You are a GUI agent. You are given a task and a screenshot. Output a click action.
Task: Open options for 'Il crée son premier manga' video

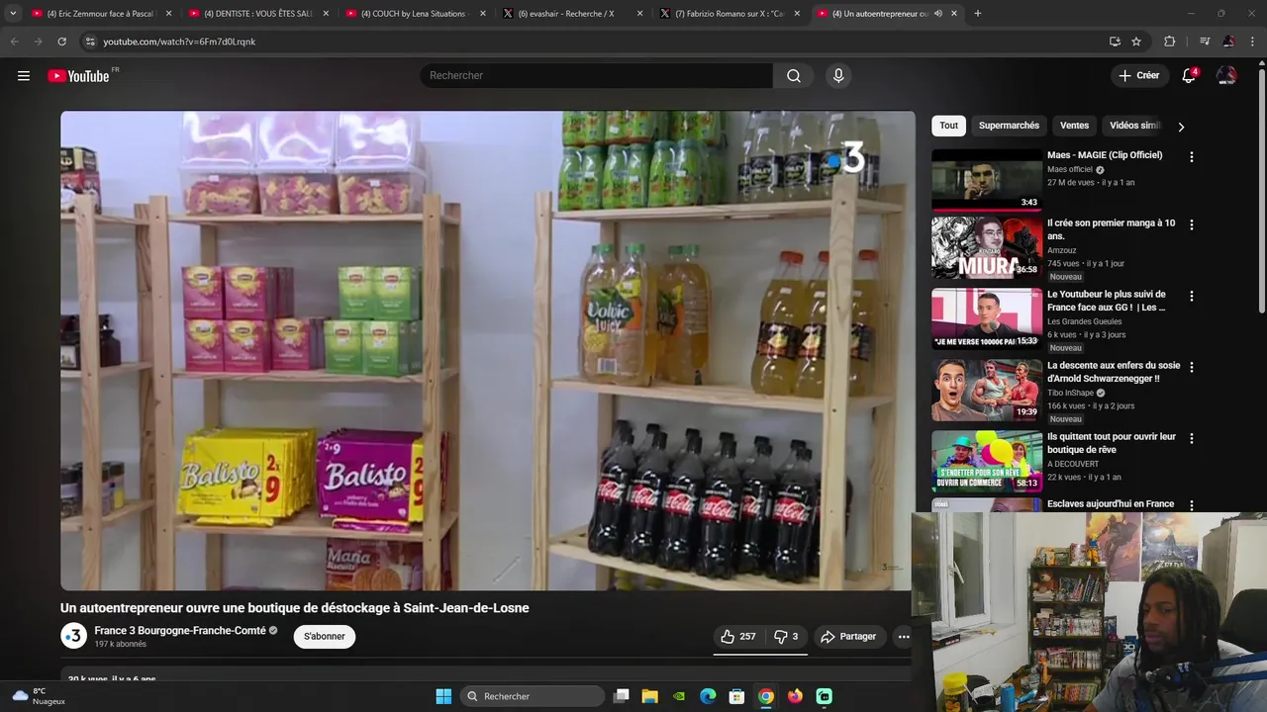(x=1192, y=225)
